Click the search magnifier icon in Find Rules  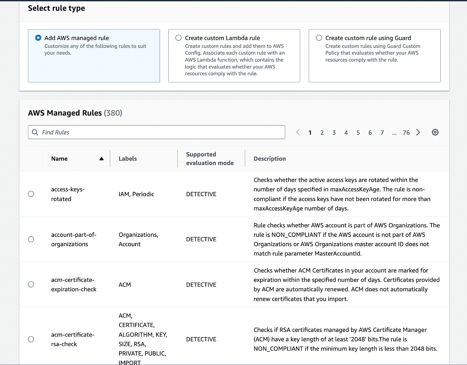35,132
